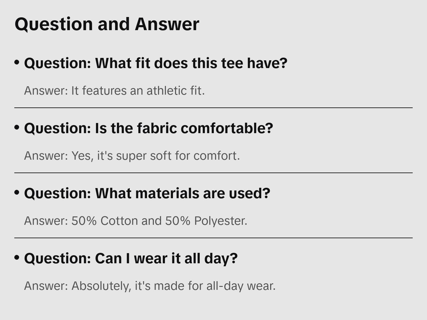
Task: Select the "What fit does this tee have?" question
Action: tap(156, 63)
